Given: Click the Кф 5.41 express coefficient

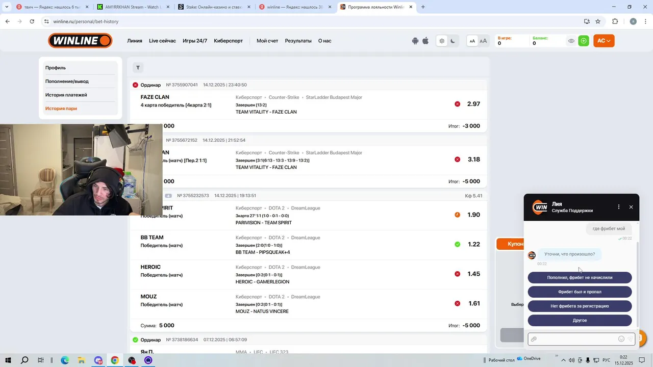Looking at the screenshot, I should pos(473,196).
